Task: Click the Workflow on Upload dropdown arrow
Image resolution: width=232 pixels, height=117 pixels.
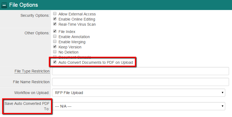Action: pyautogui.click(x=223, y=93)
